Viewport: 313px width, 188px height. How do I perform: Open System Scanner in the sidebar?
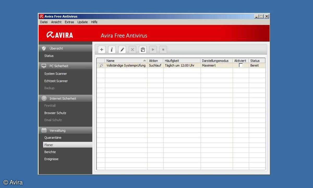pos(56,74)
